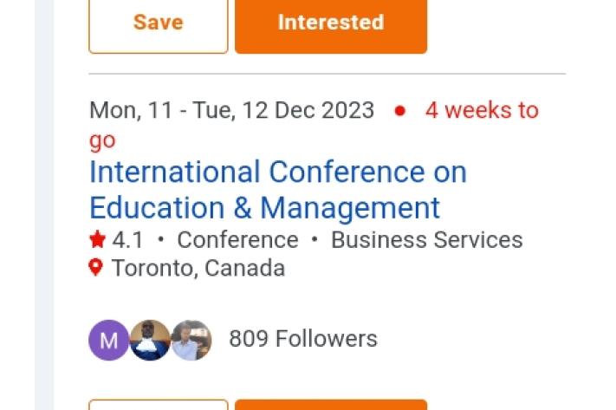This screenshot has height=410, width=616.
Task: Click the Toronto, Canada location text
Action: point(198,268)
